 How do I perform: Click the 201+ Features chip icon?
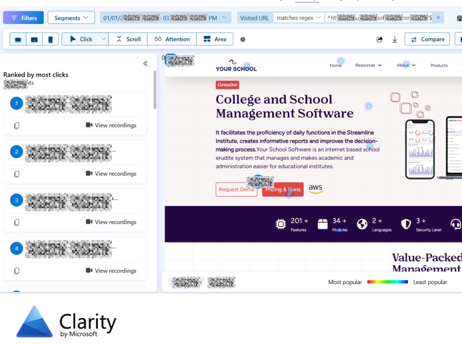pos(281,224)
